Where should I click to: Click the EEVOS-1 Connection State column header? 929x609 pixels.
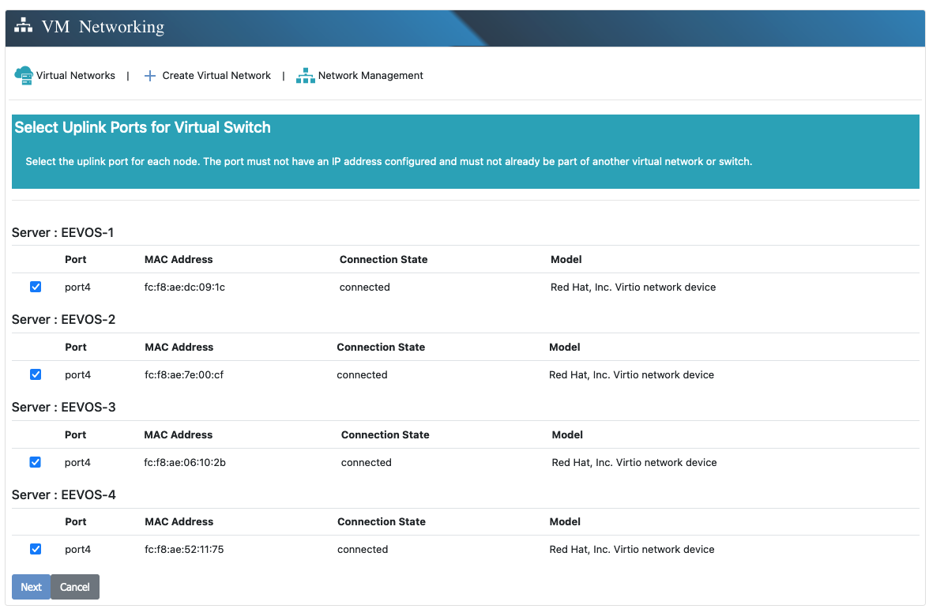pos(383,260)
